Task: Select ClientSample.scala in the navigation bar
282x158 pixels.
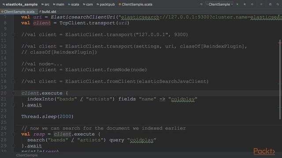Action: coord(135,4)
